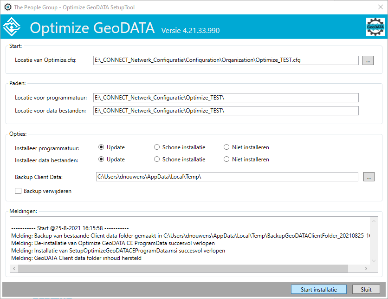Viewport: 388px width, 299px height.
Task: Click the Backup Client Data path field
Action: pos(227,177)
